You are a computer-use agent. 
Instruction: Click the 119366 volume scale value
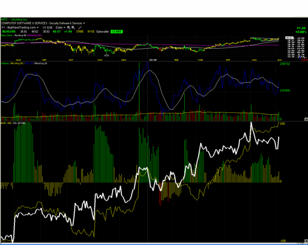285,90
